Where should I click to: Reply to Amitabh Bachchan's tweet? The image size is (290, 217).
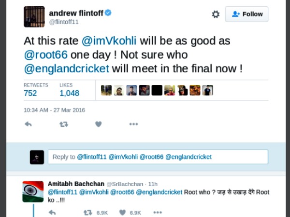[52, 212]
